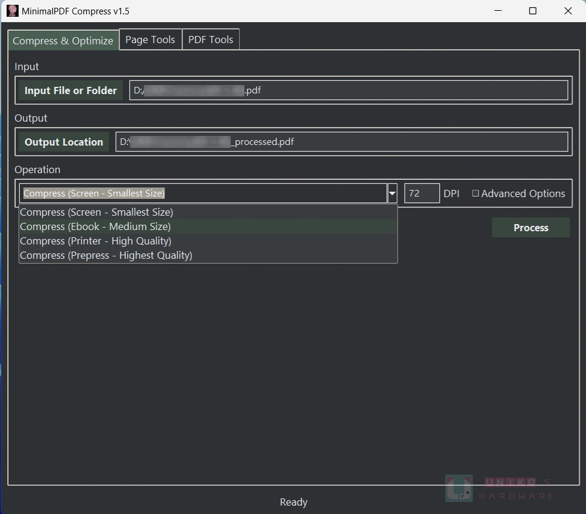Click the DPI label
This screenshot has width=586, height=514.
click(451, 193)
